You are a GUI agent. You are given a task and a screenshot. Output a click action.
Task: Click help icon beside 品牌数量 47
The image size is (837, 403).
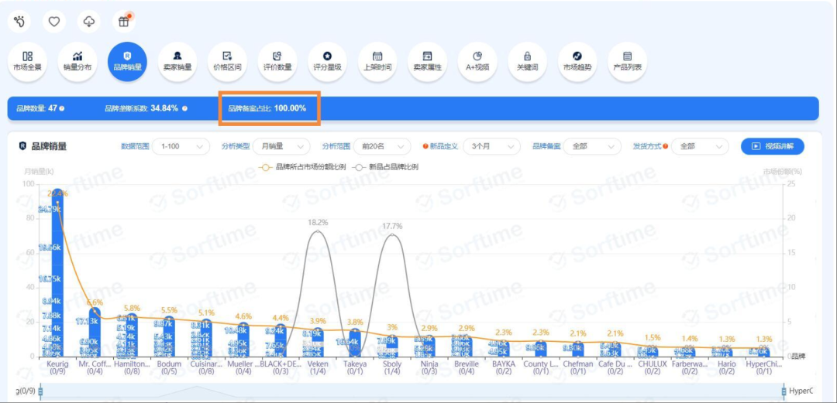62,108
